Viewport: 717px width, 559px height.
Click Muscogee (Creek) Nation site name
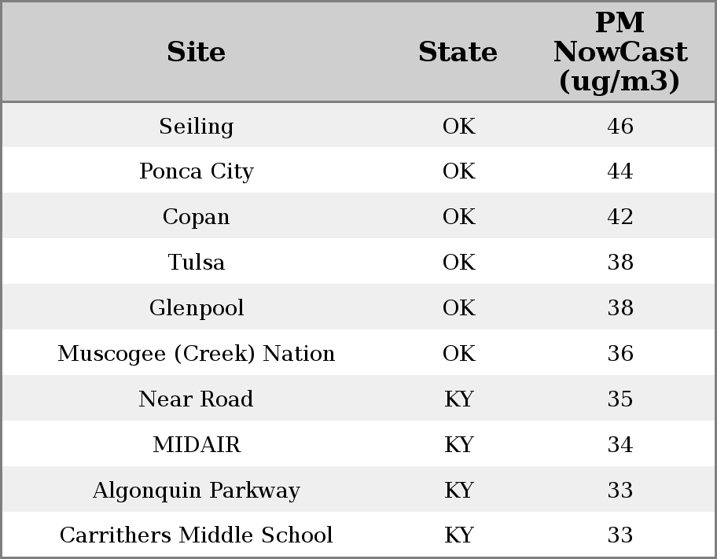(x=196, y=354)
